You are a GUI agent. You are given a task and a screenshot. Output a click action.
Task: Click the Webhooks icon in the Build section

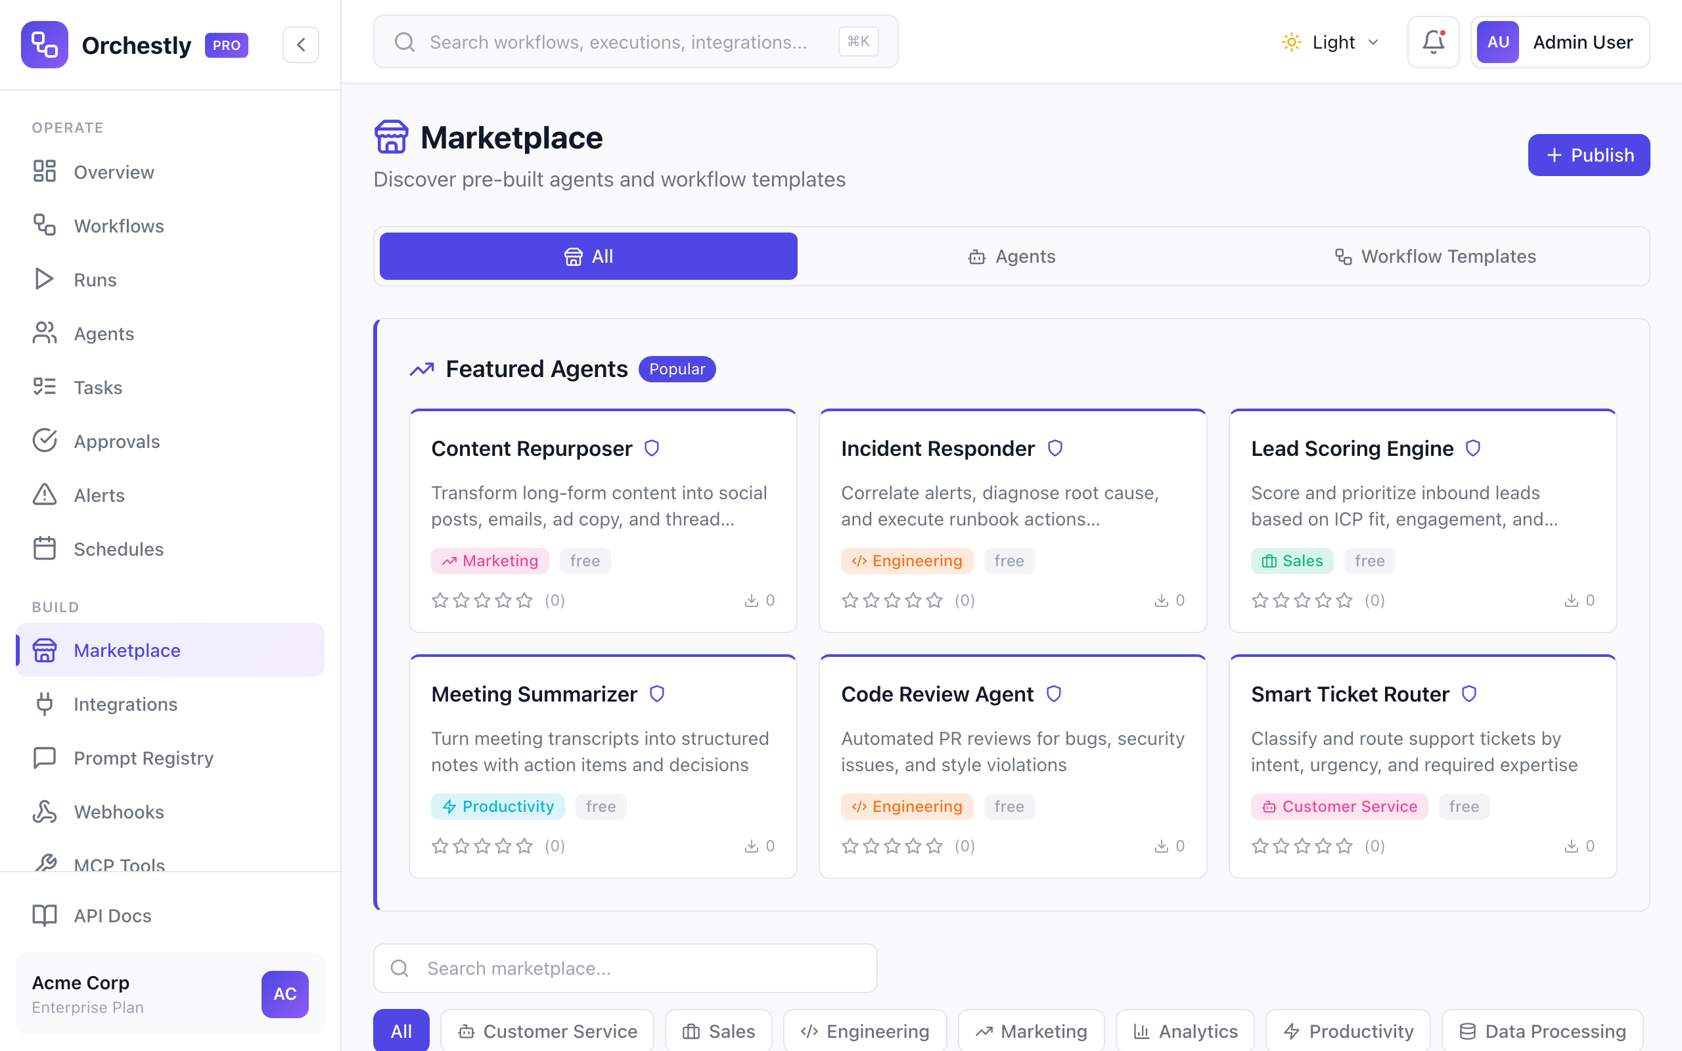(44, 811)
